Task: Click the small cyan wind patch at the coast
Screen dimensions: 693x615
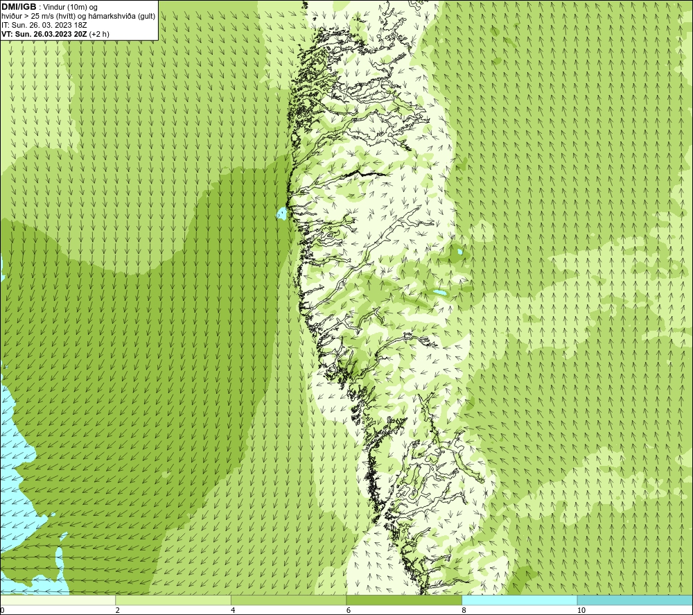Action: pyautogui.click(x=281, y=214)
